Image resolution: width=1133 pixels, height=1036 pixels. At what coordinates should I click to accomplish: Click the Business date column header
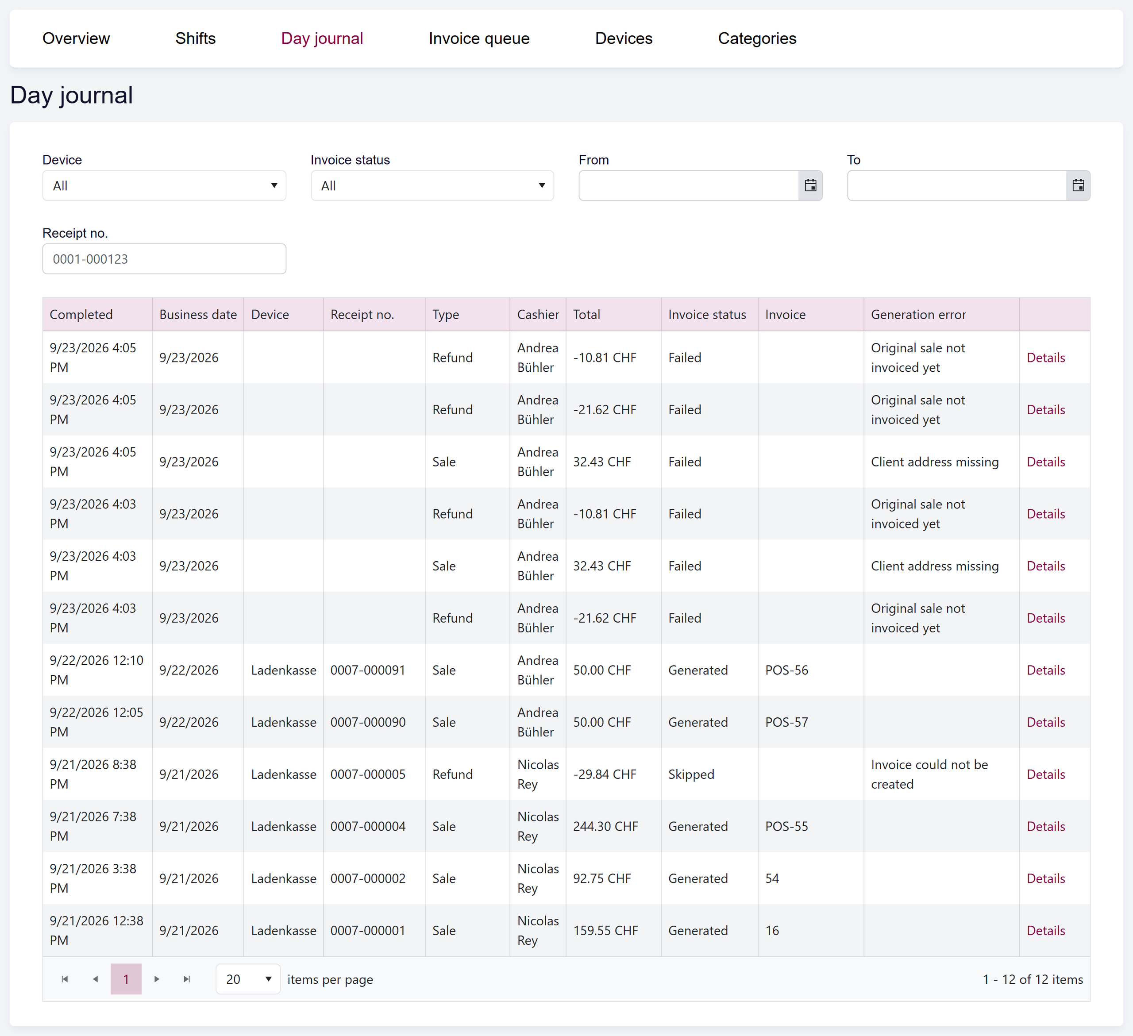[x=198, y=315]
